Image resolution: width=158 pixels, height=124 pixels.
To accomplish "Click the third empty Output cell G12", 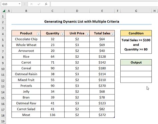I will point(136,80).
